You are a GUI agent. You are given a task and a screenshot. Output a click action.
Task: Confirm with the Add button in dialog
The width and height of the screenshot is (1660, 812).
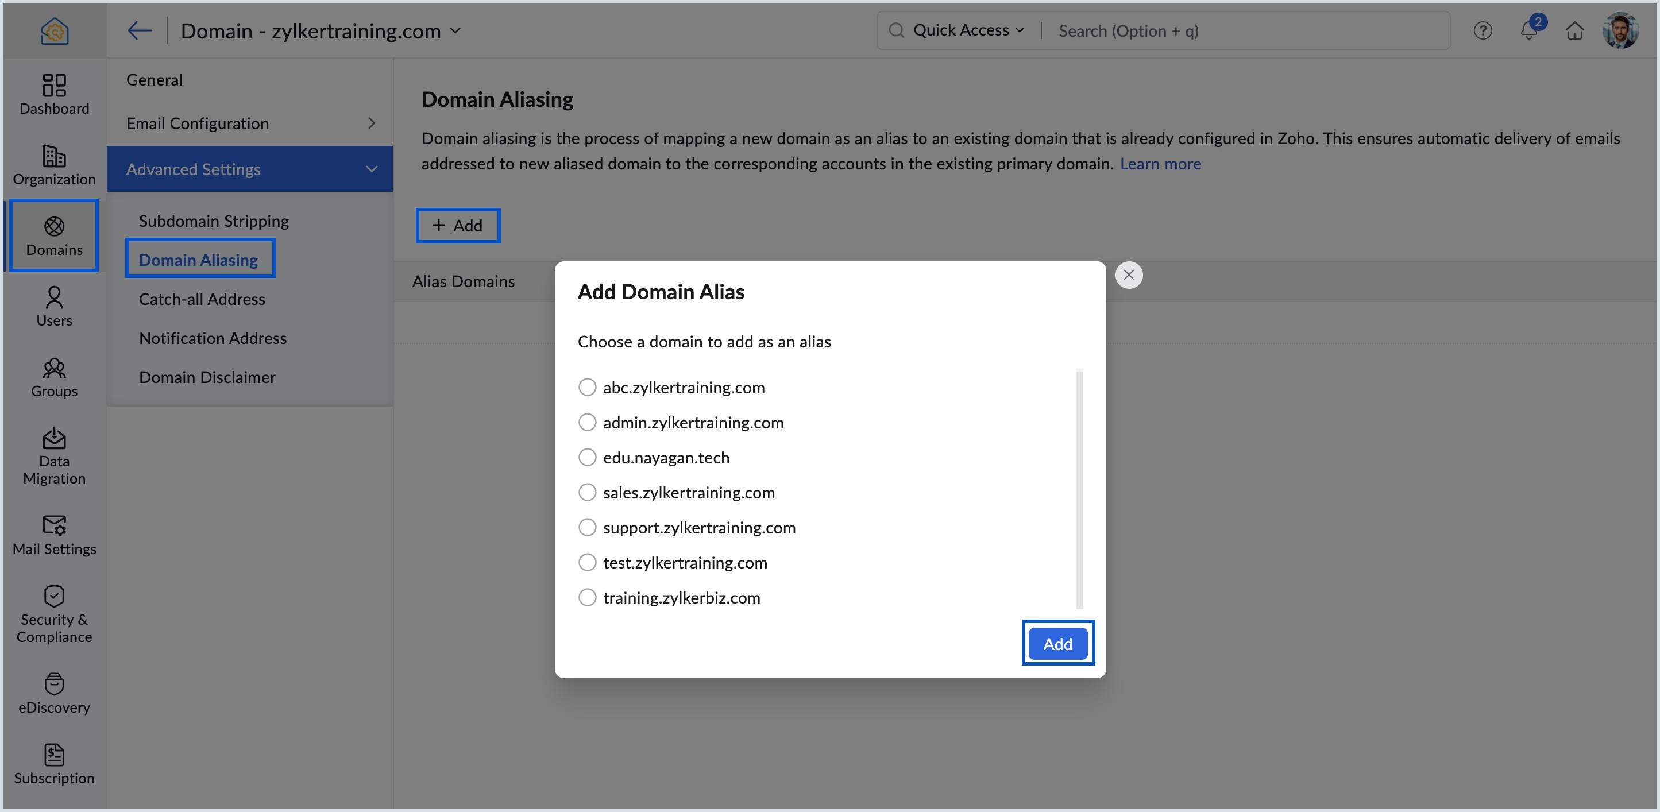(1057, 643)
